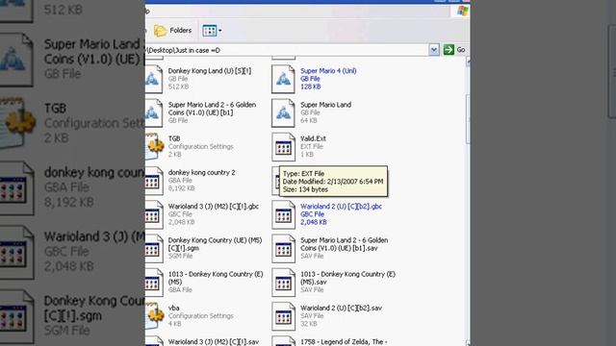Select Super Mario Land 2 [b1].sav file icon
Image resolution: width=616 pixels, height=346 pixels.
pos(283,248)
